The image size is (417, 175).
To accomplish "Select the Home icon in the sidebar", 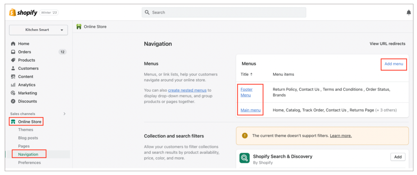I will point(12,43).
